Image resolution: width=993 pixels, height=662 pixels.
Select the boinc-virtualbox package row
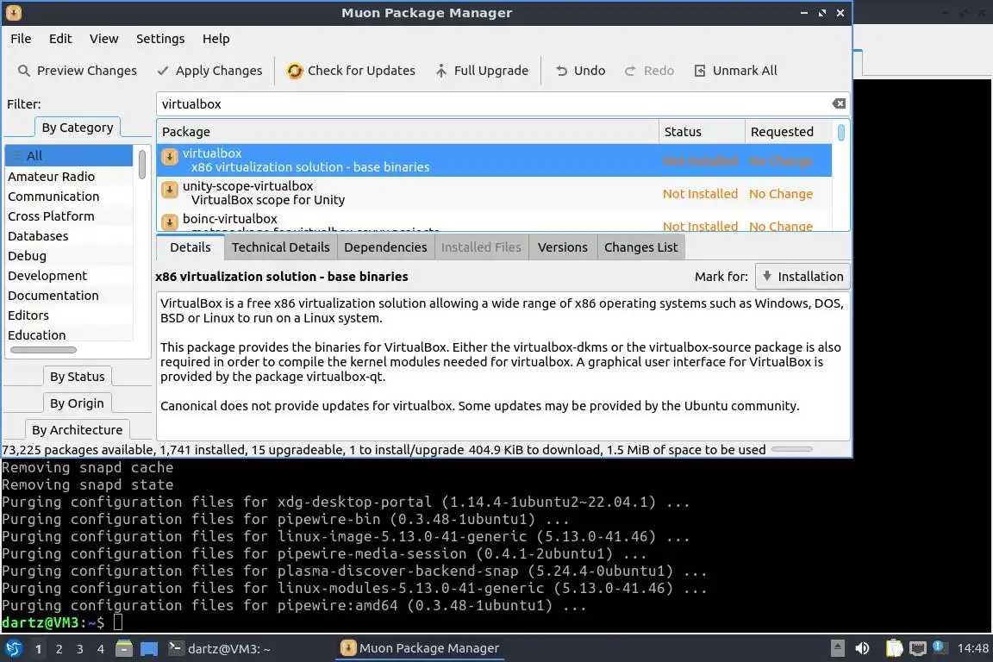pos(494,221)
